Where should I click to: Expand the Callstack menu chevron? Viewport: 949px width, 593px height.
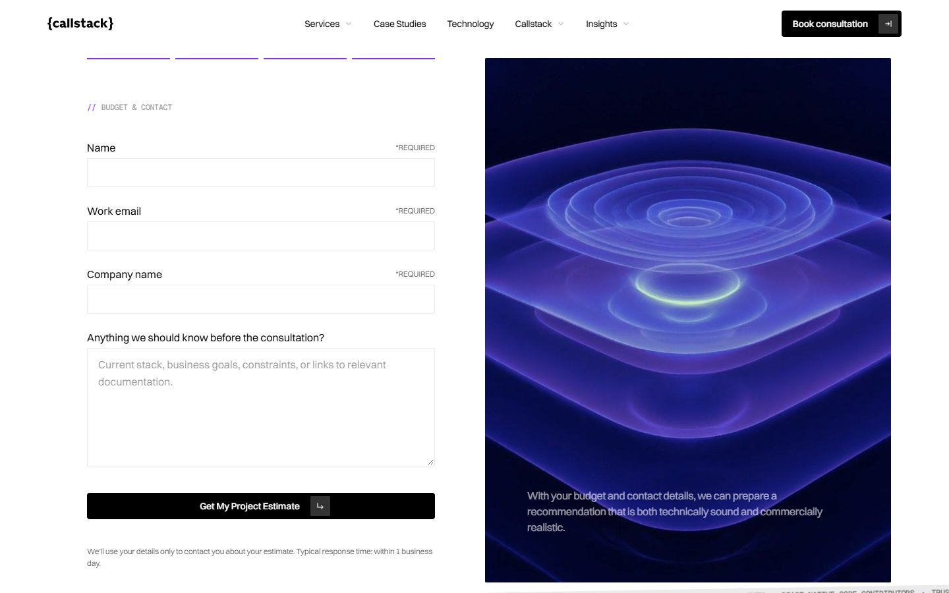click(561, 24)
